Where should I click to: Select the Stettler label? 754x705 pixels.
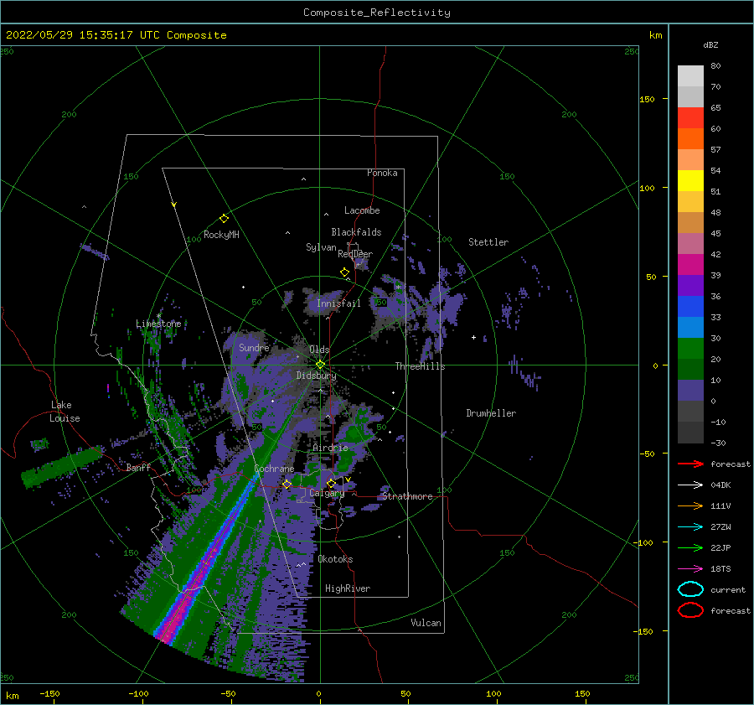pyautogui.click(x=488, y=242)
